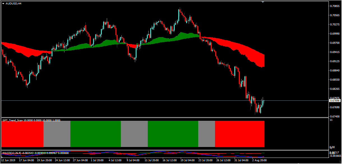Viewport: 342px width, 164px height.
Task: Click the rightmost red SPT_Trend_Scan block
Action: coord(240,134)
